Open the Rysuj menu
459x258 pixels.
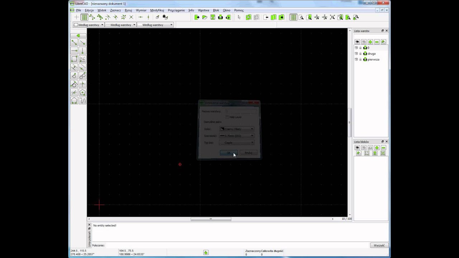pyautogui.click(x=128, y=10)
